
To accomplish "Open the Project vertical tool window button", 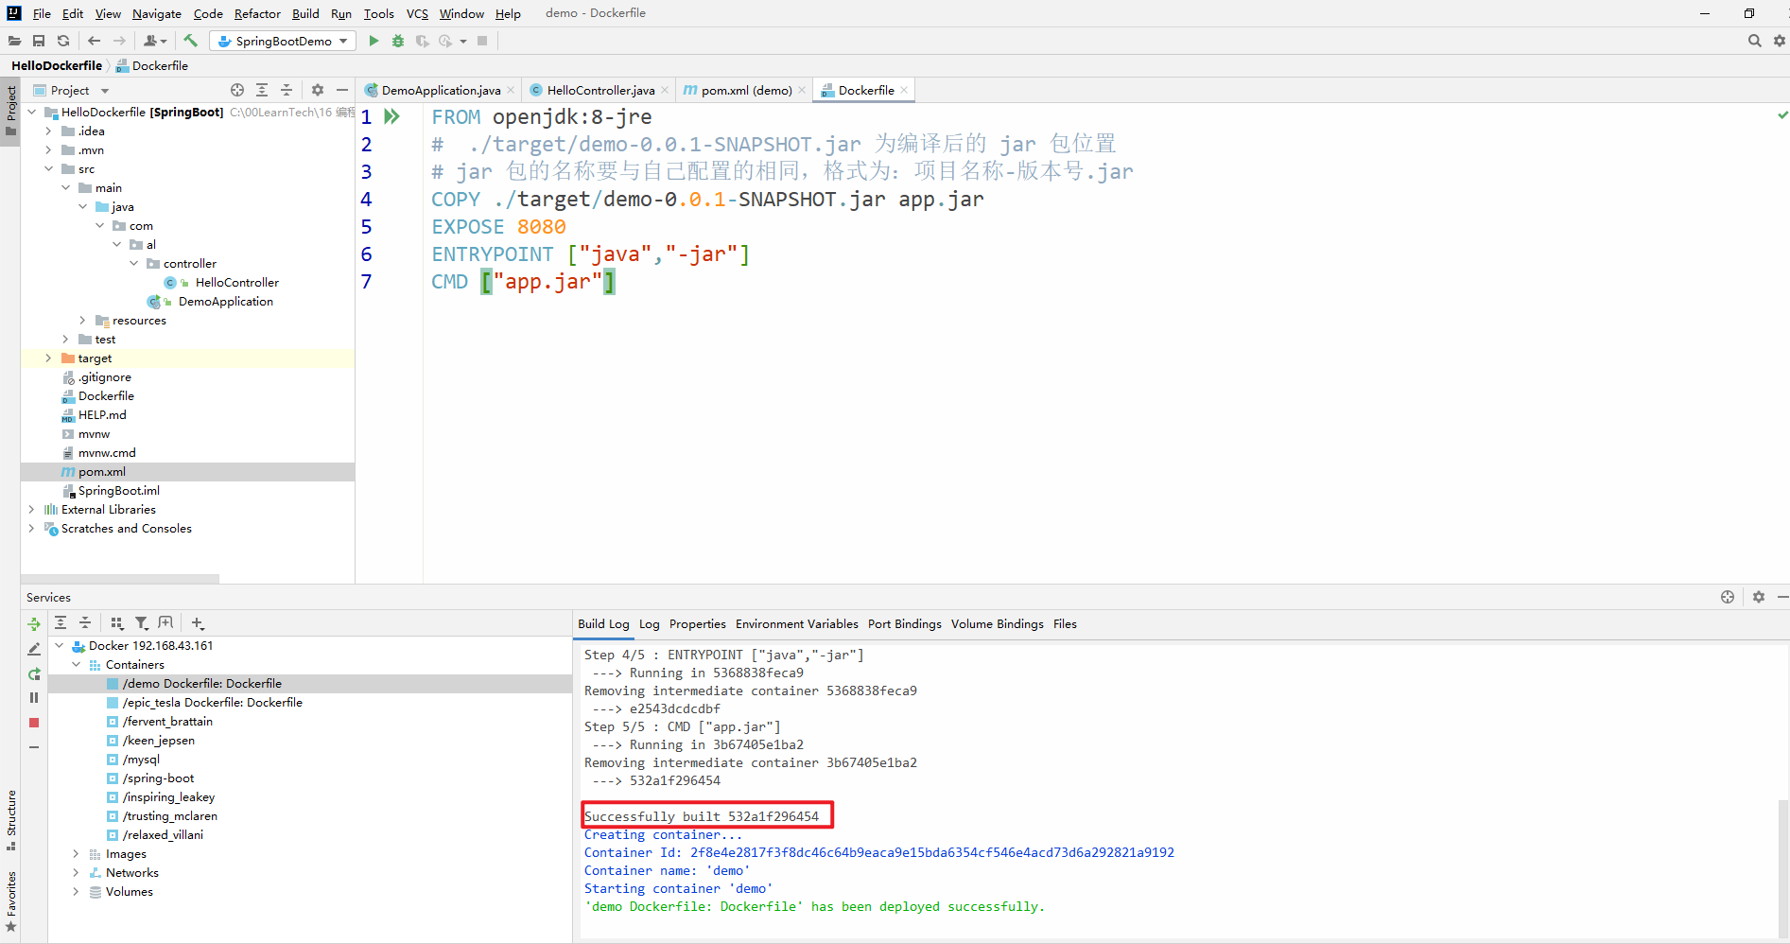I will point(10,110).
